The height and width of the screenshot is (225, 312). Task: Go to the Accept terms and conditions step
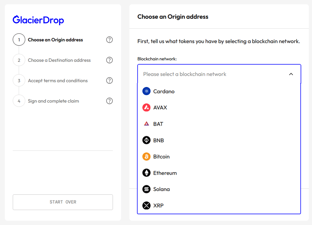coord(58,80)
